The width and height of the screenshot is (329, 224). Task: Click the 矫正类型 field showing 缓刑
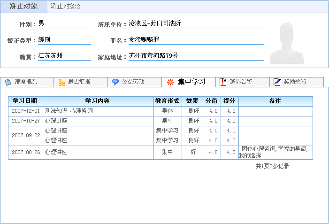point(64,40)
